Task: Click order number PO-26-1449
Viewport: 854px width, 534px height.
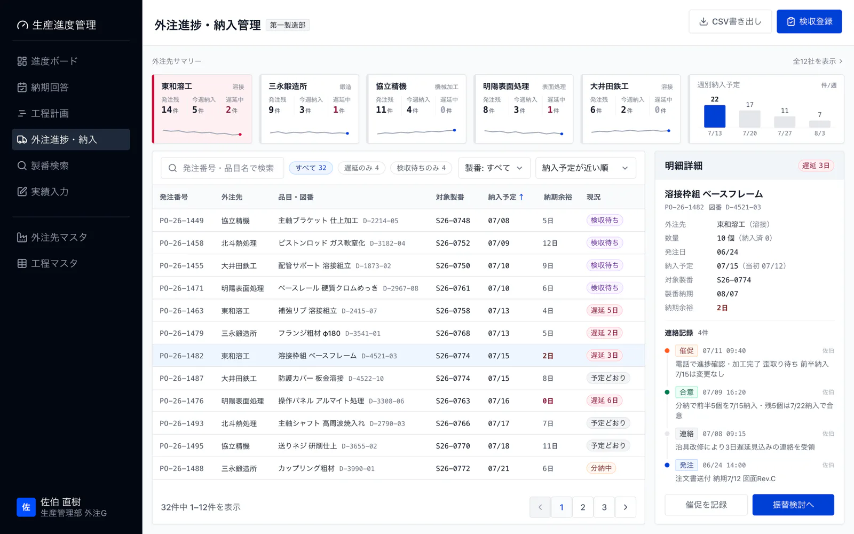Action: point(181,221)
